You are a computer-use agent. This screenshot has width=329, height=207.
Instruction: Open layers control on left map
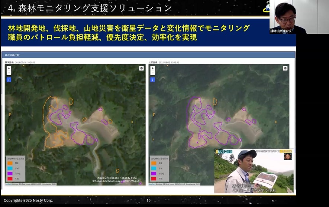[x=141, y=68]
